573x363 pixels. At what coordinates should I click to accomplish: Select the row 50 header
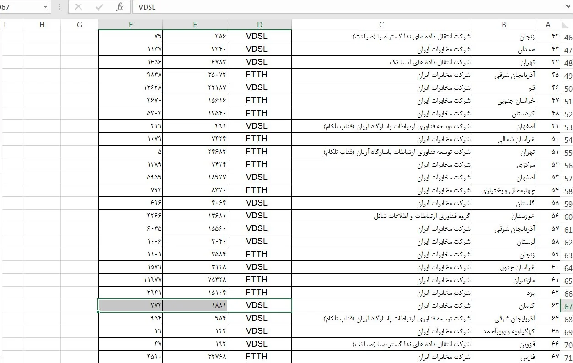(x=568, y=88)
